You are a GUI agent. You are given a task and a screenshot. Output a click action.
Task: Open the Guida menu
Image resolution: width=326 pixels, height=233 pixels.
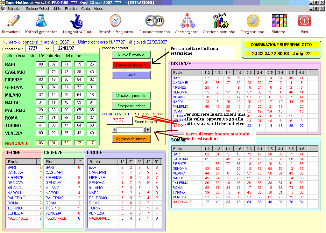click(x=85, y=9)
